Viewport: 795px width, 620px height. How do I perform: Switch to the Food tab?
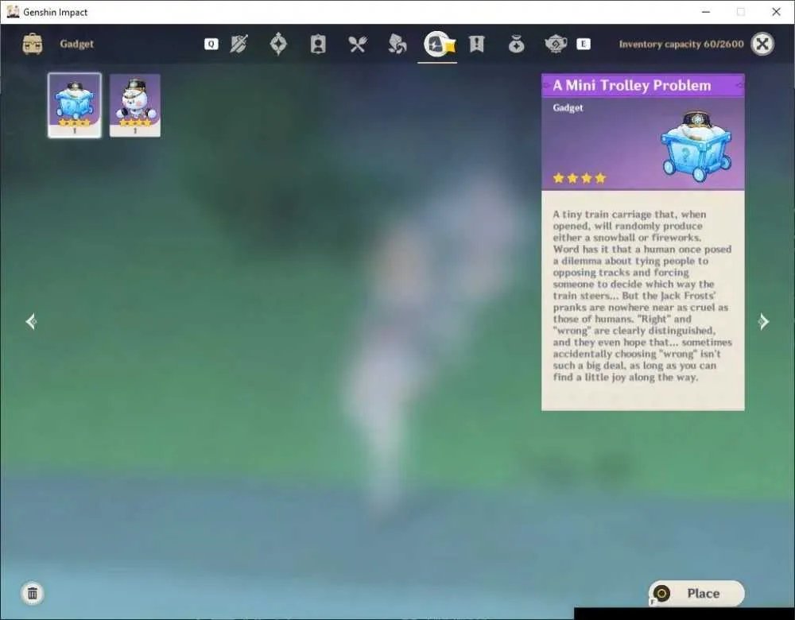(358, 45)
